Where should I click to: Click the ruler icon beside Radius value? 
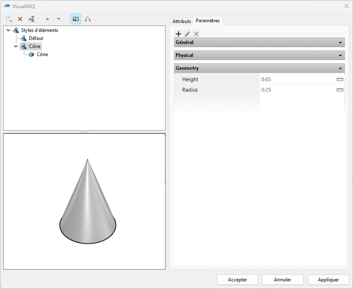340,90
